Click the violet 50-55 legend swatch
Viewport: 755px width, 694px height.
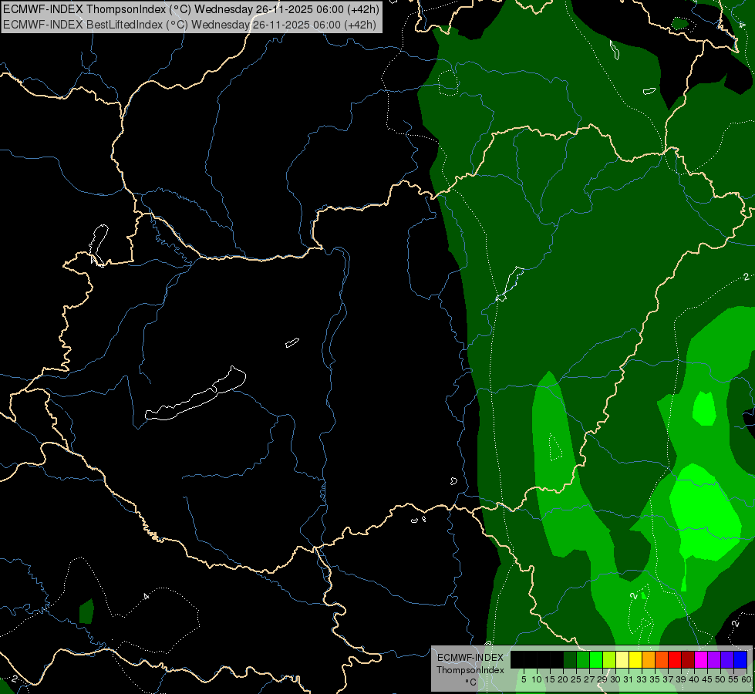pyautogui.click(x=727, y=659)
